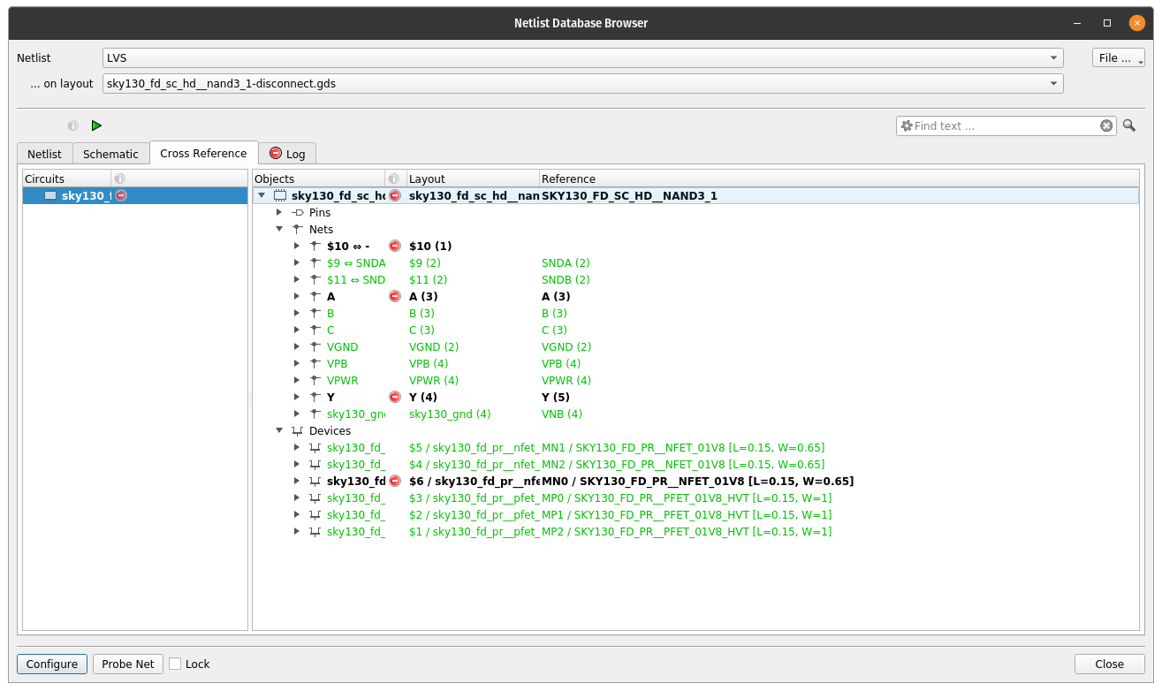Screen dimensions: 1162x691
Task: Switch to the Schematic tab
Action: (110, 154)
